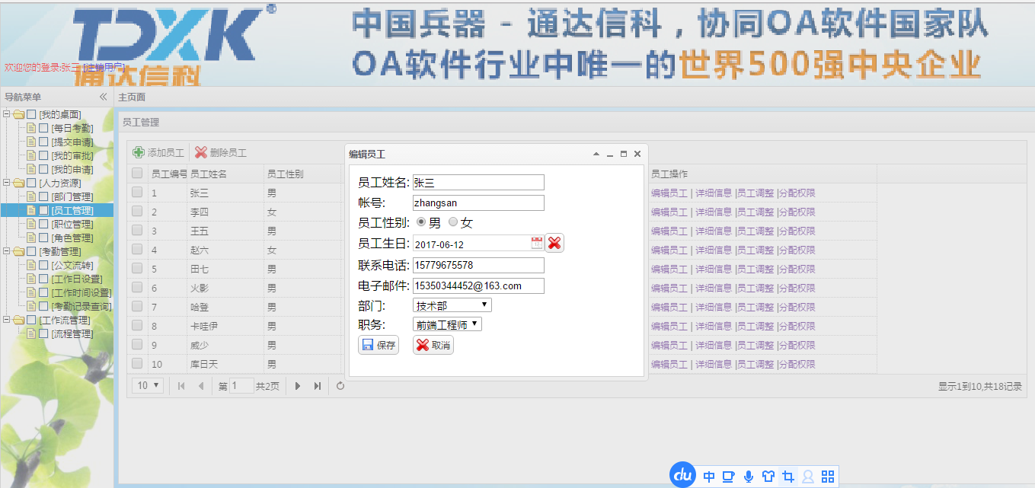Image resolution: width=1035 pixels, height=488 pixels.
Task: Click the 电子邮件 field
Action: click(x=478, y=285)
